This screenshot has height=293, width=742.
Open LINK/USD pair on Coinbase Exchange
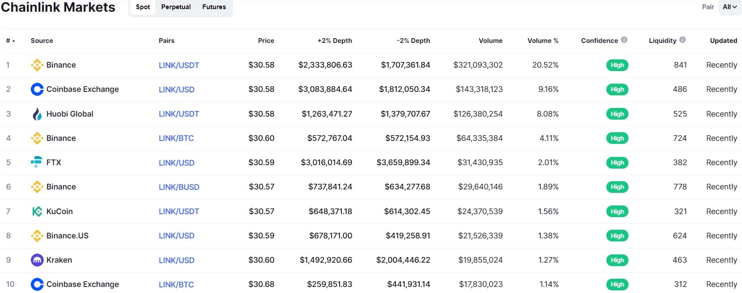tap(176, 90)
